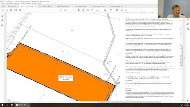Open attachments paperclip panel in sidebar

coord(2,21)
